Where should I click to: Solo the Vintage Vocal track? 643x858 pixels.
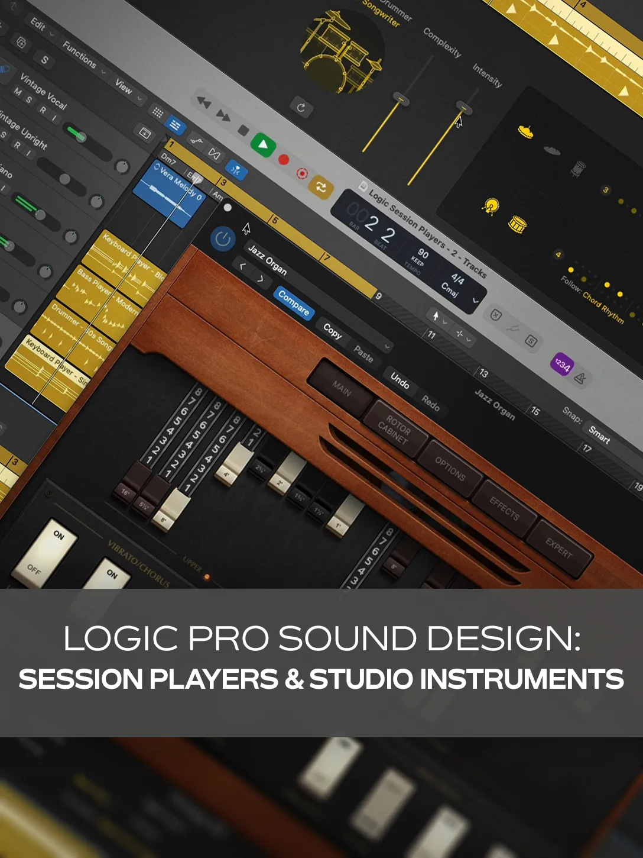coord(29,100)
